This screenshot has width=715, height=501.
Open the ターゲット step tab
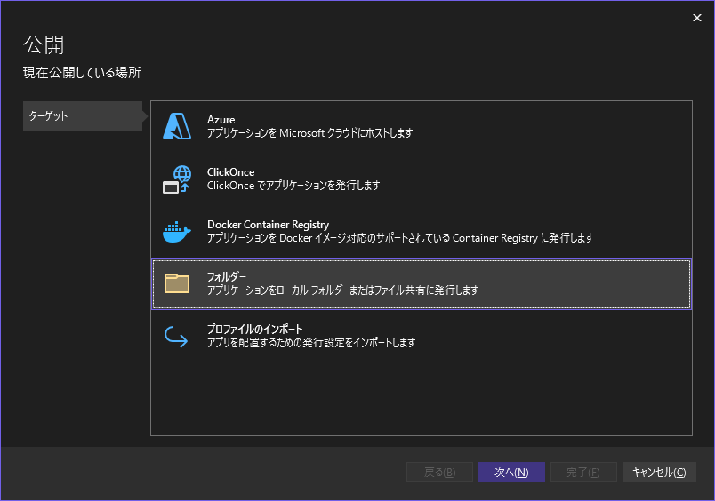coord(83,116)
